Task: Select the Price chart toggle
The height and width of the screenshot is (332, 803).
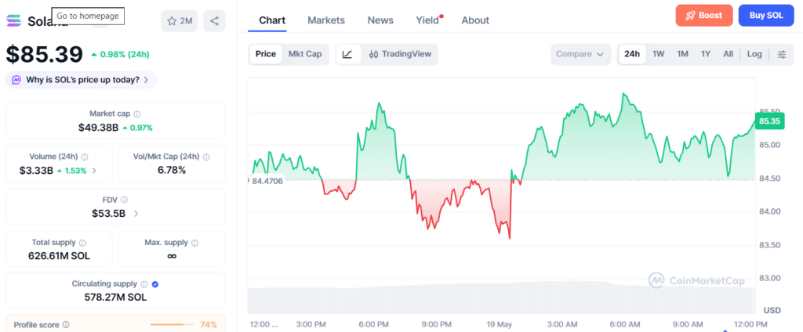Action: click(x=266, y=54)
